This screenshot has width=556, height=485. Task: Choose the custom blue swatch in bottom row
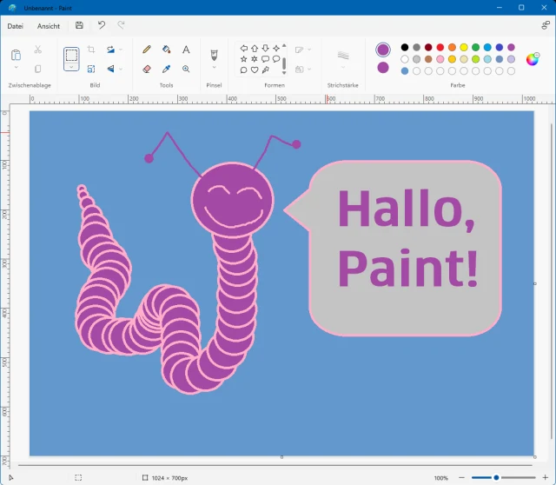point(405,71)
